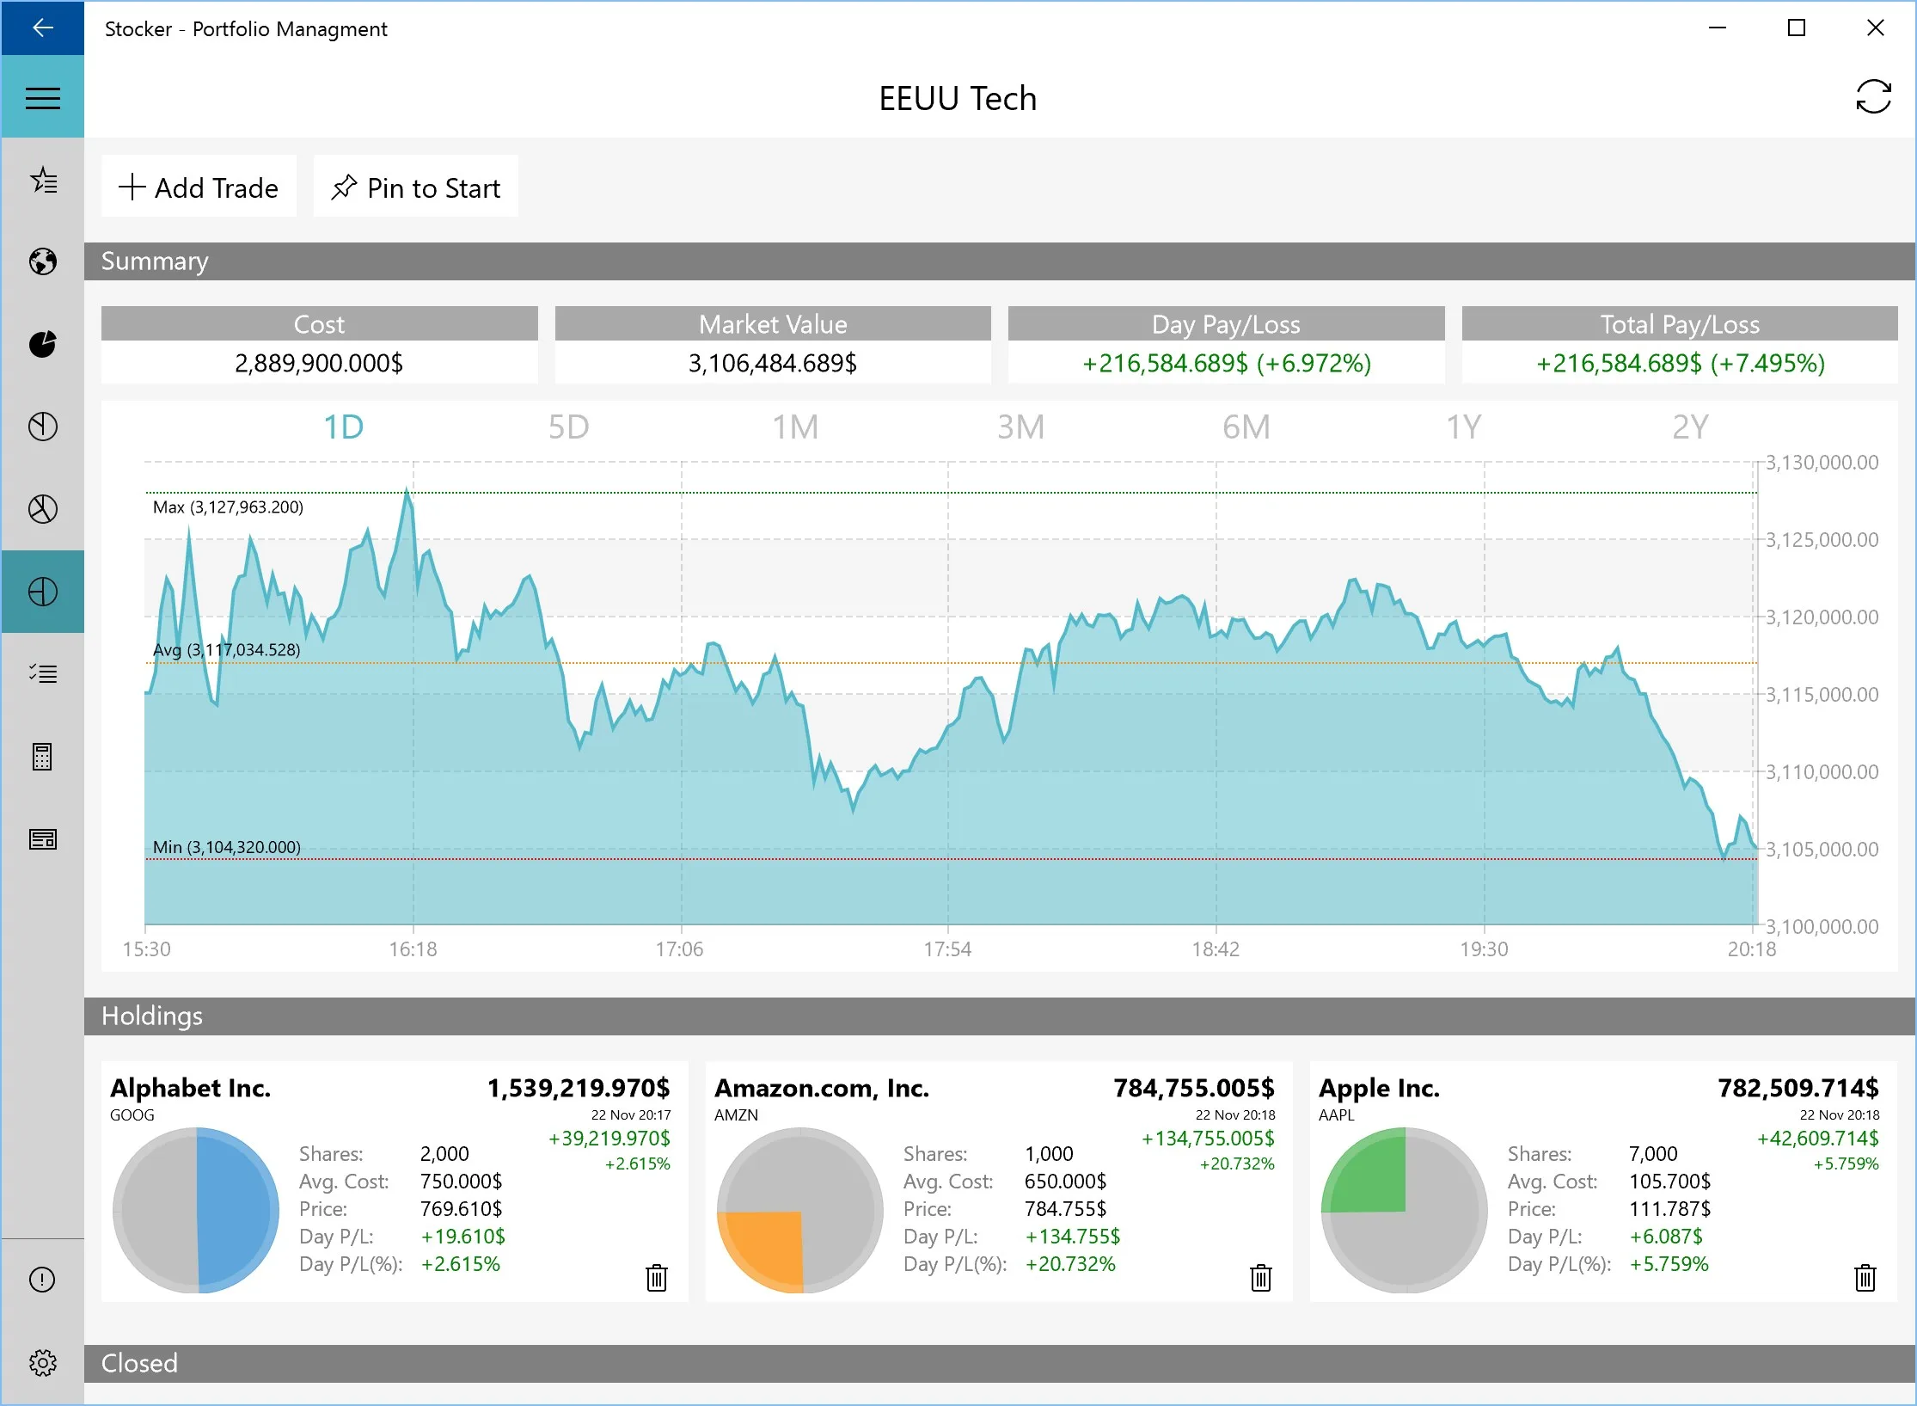Expand the Closed section header

point(1000,1363)
